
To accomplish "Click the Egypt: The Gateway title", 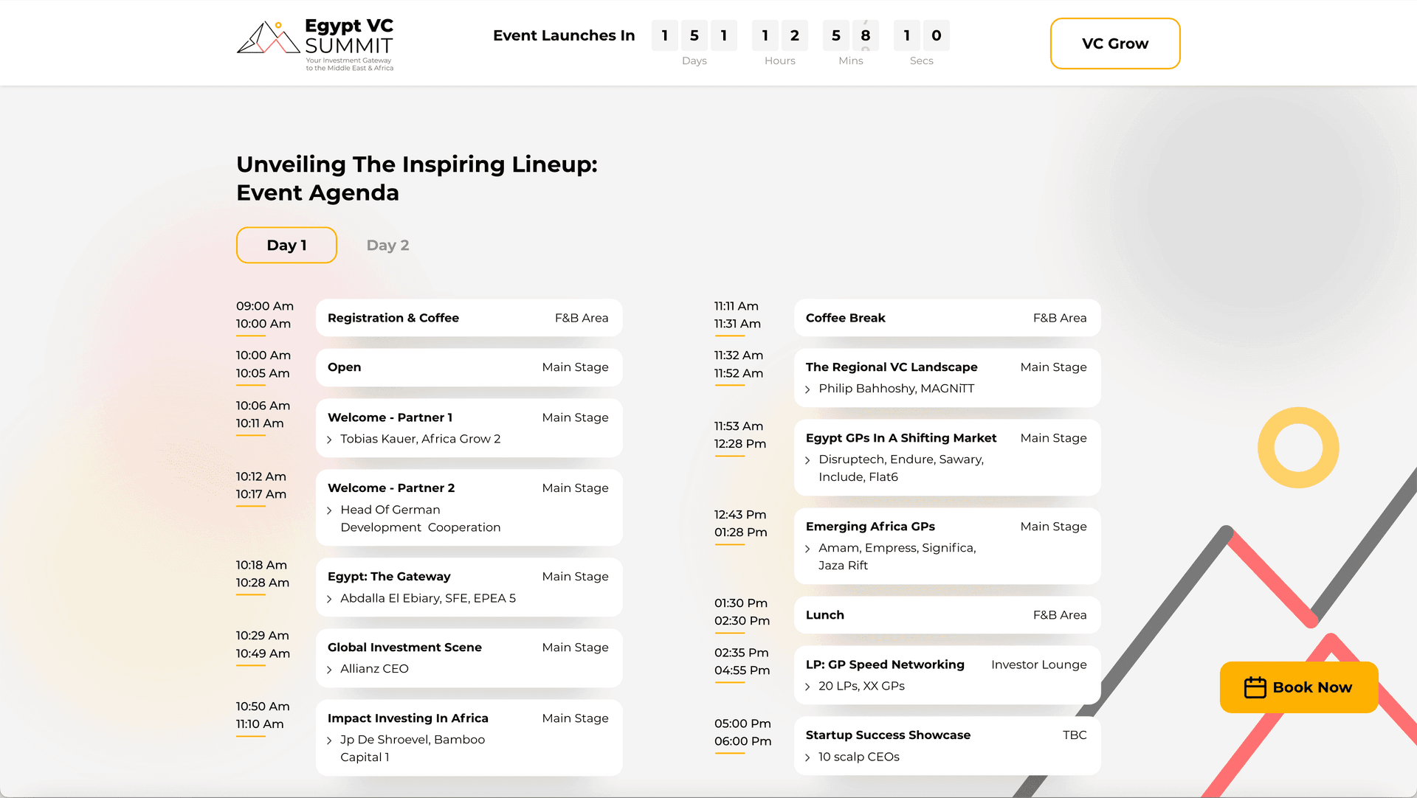I will (389, 577).
